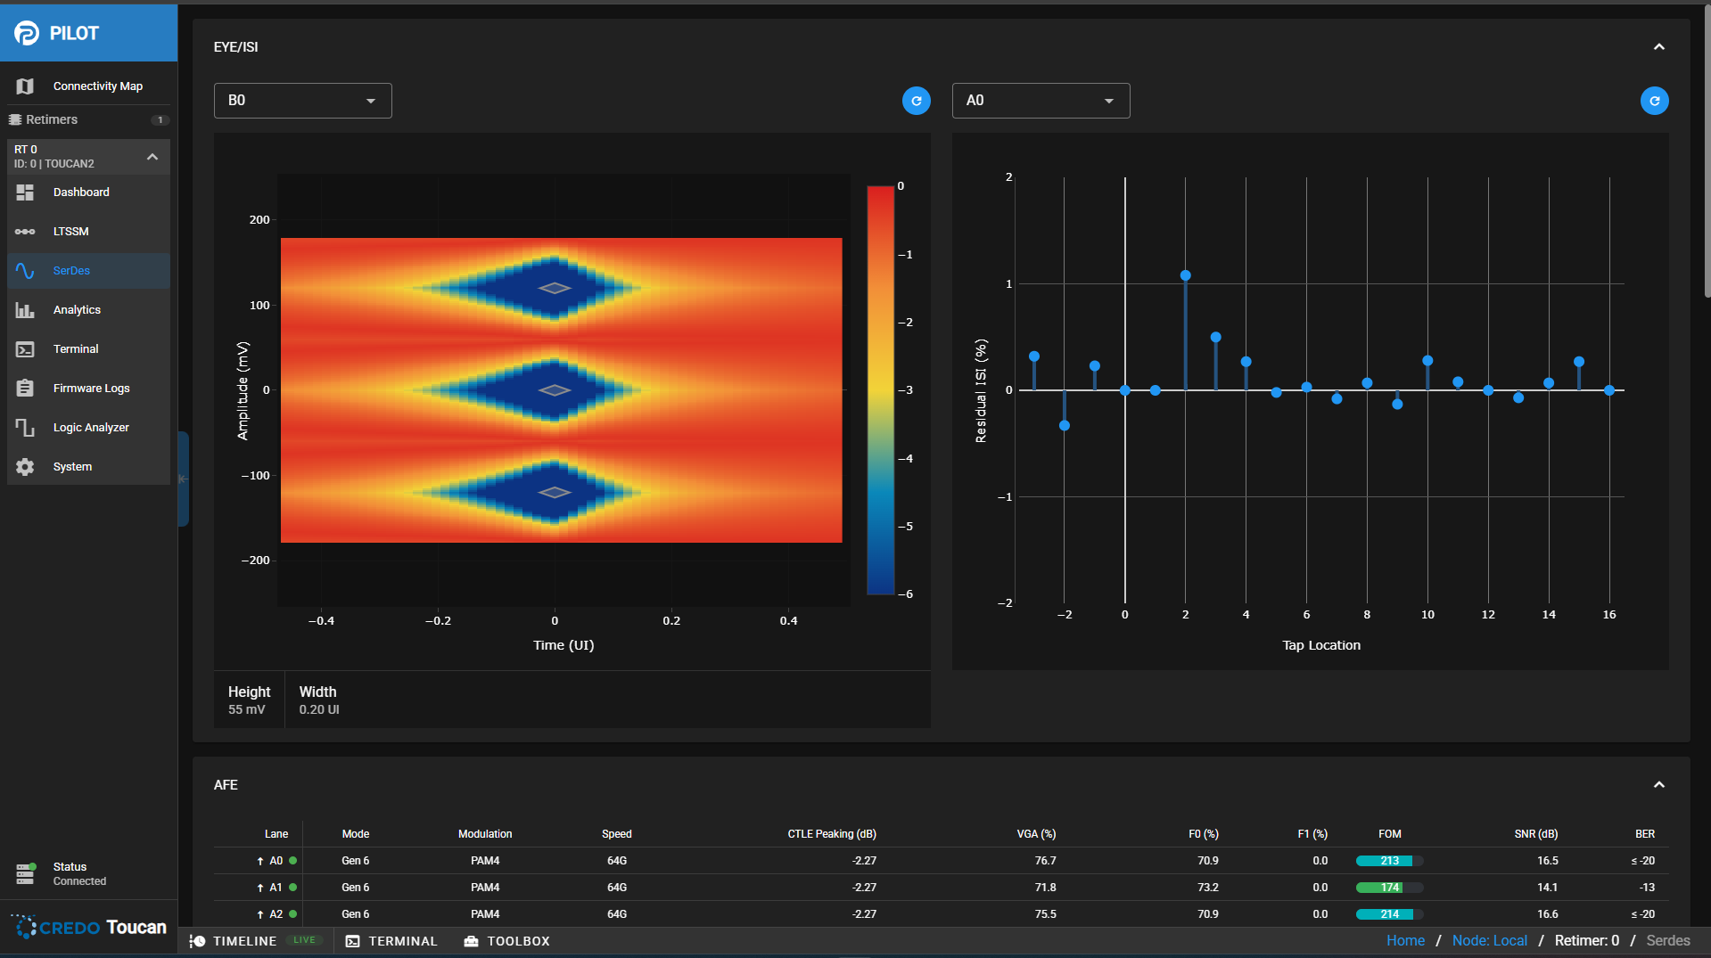Open the A0 lane dropdown

click(1041, 101)
